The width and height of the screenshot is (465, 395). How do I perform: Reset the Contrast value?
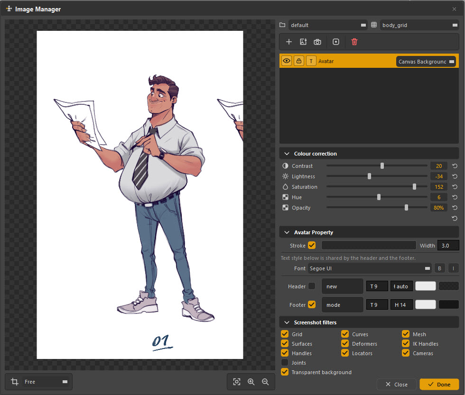455,166
